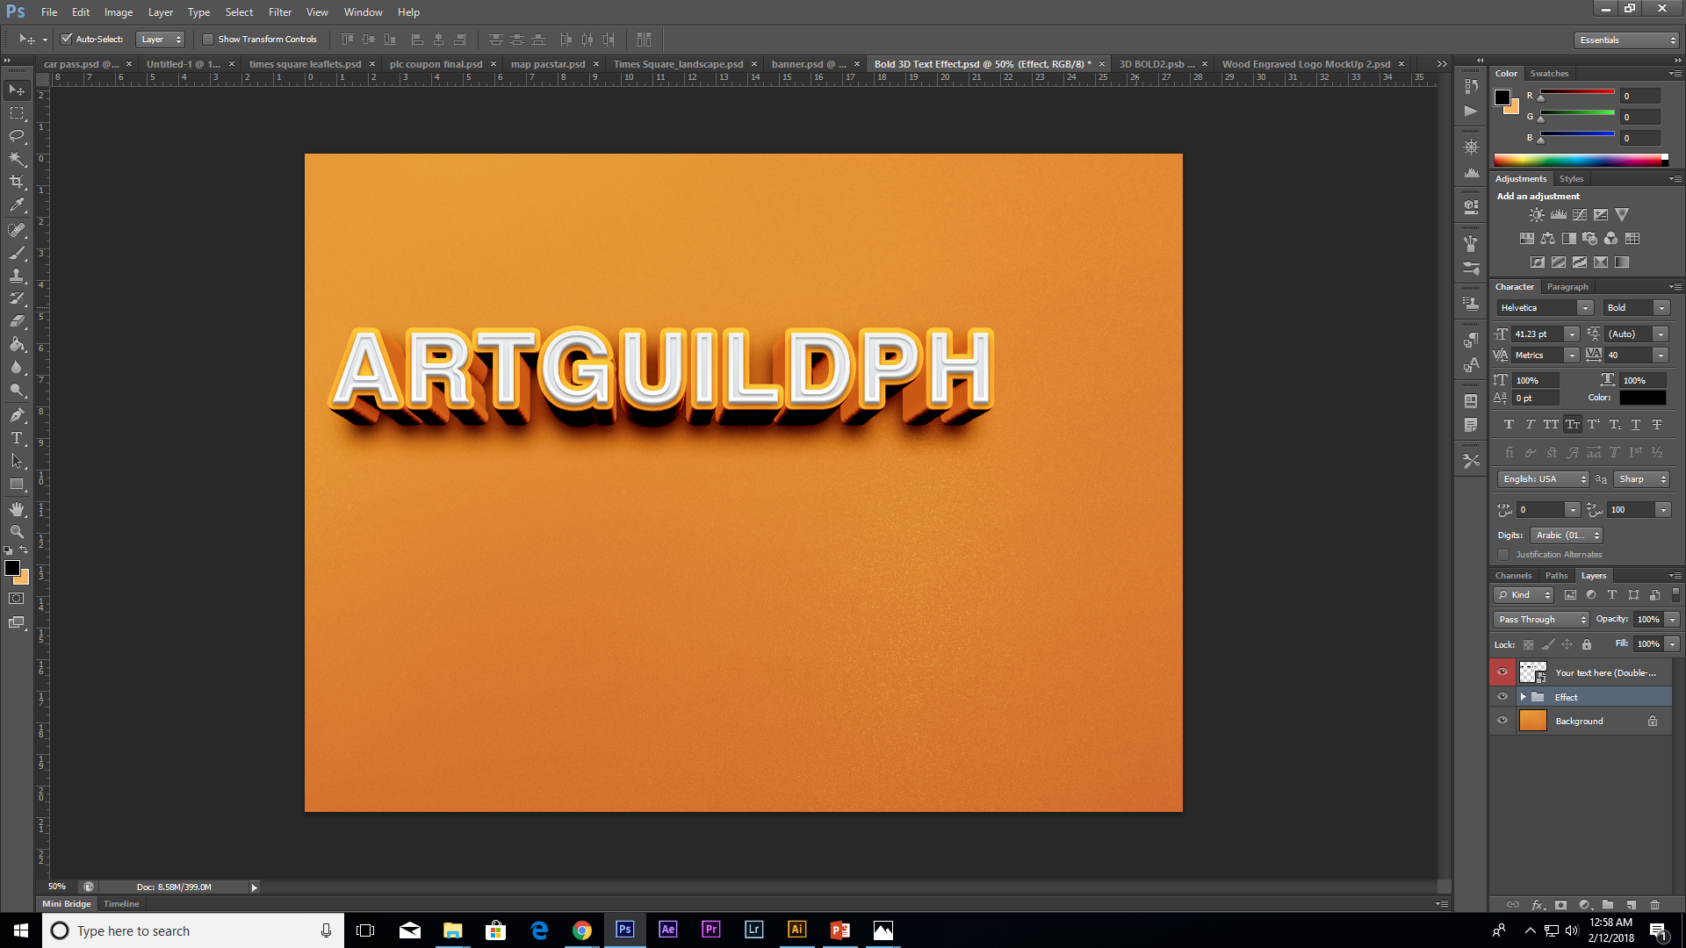The height and width of the screenshot is (948, 1686).
Task: Select the Hand tool
Action: pyautogui.click(x=17, y=509)
